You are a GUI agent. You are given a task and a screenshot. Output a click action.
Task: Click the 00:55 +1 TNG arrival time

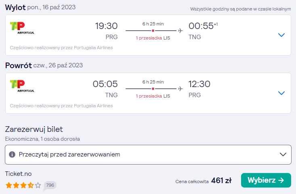click(x=203, y=31)
